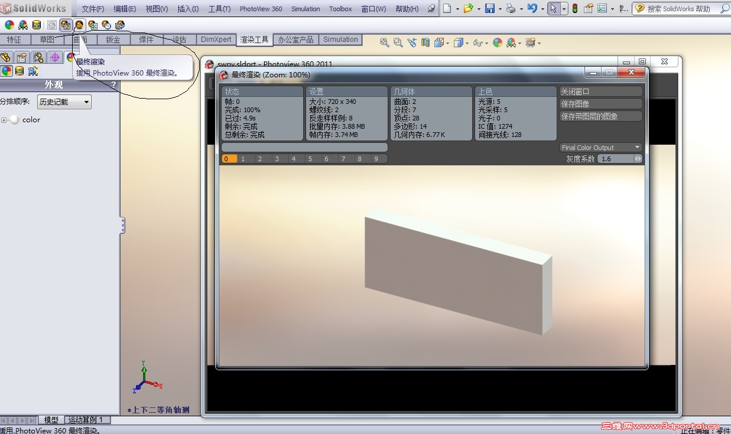The width and height of the screenshot is (731, 434).
Task: Switch to the 运动算例 1 bottom tab
Action: pos(86,420)
